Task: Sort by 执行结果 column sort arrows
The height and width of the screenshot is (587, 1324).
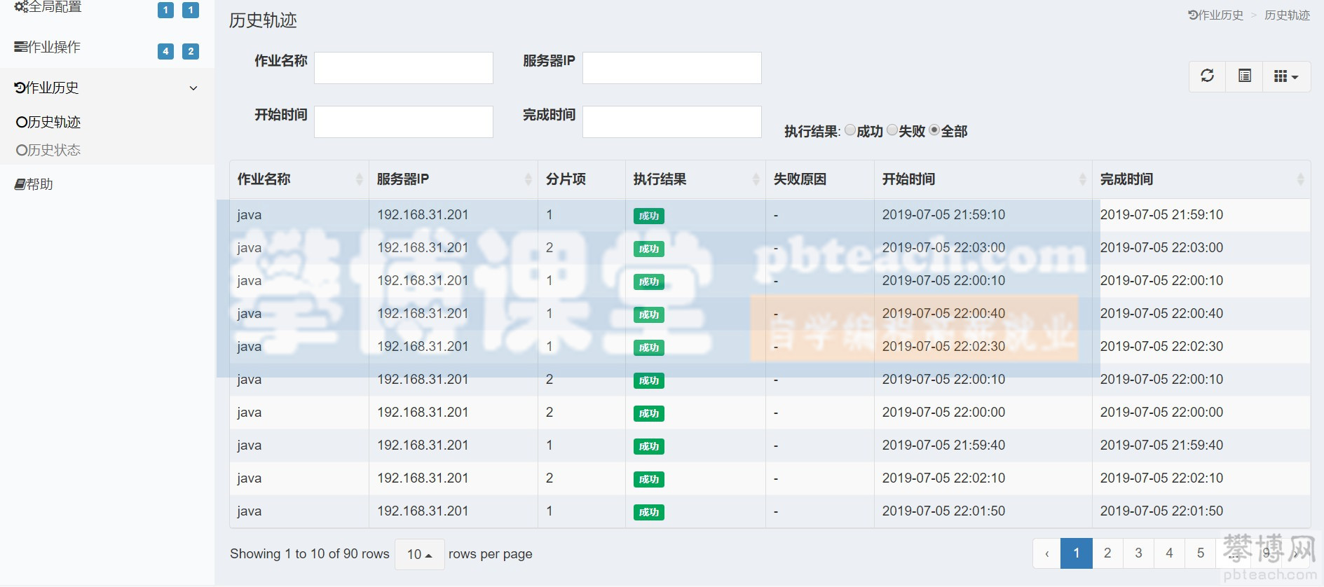Action: (756, 179)
